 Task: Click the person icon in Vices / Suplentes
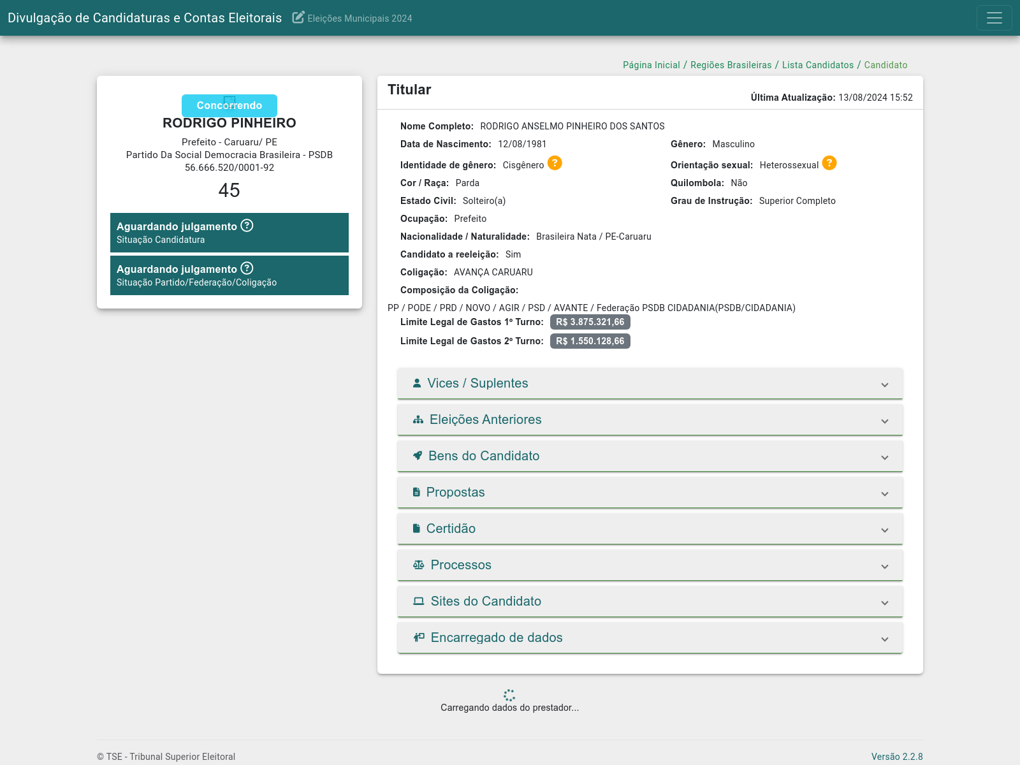click(x=417, y=383)
